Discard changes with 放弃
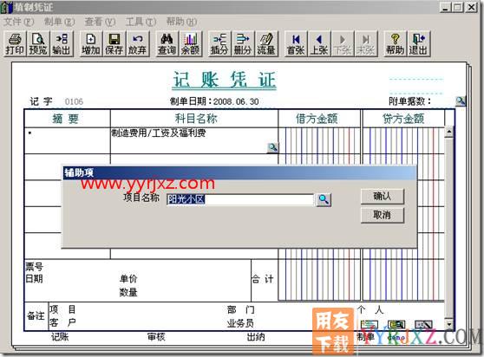The width and height of the screenshot is (484, 357). [x=137, y=44]
